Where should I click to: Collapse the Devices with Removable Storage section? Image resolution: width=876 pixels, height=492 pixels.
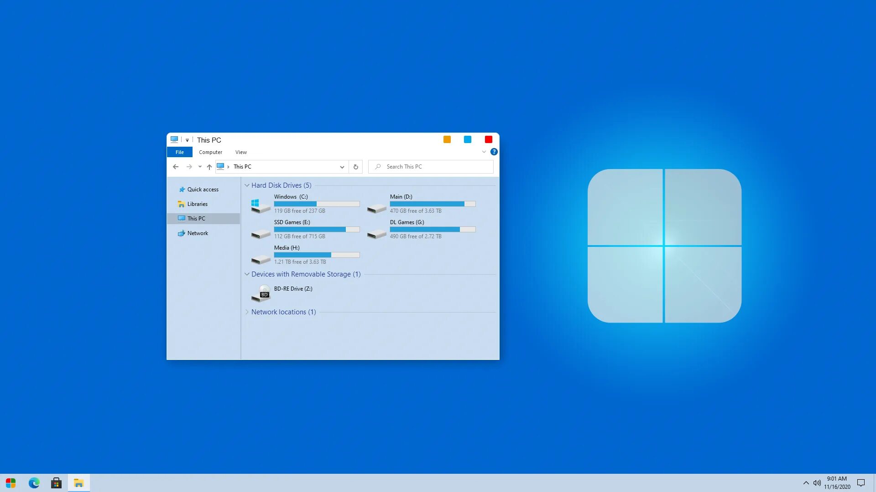click(248, 274)
